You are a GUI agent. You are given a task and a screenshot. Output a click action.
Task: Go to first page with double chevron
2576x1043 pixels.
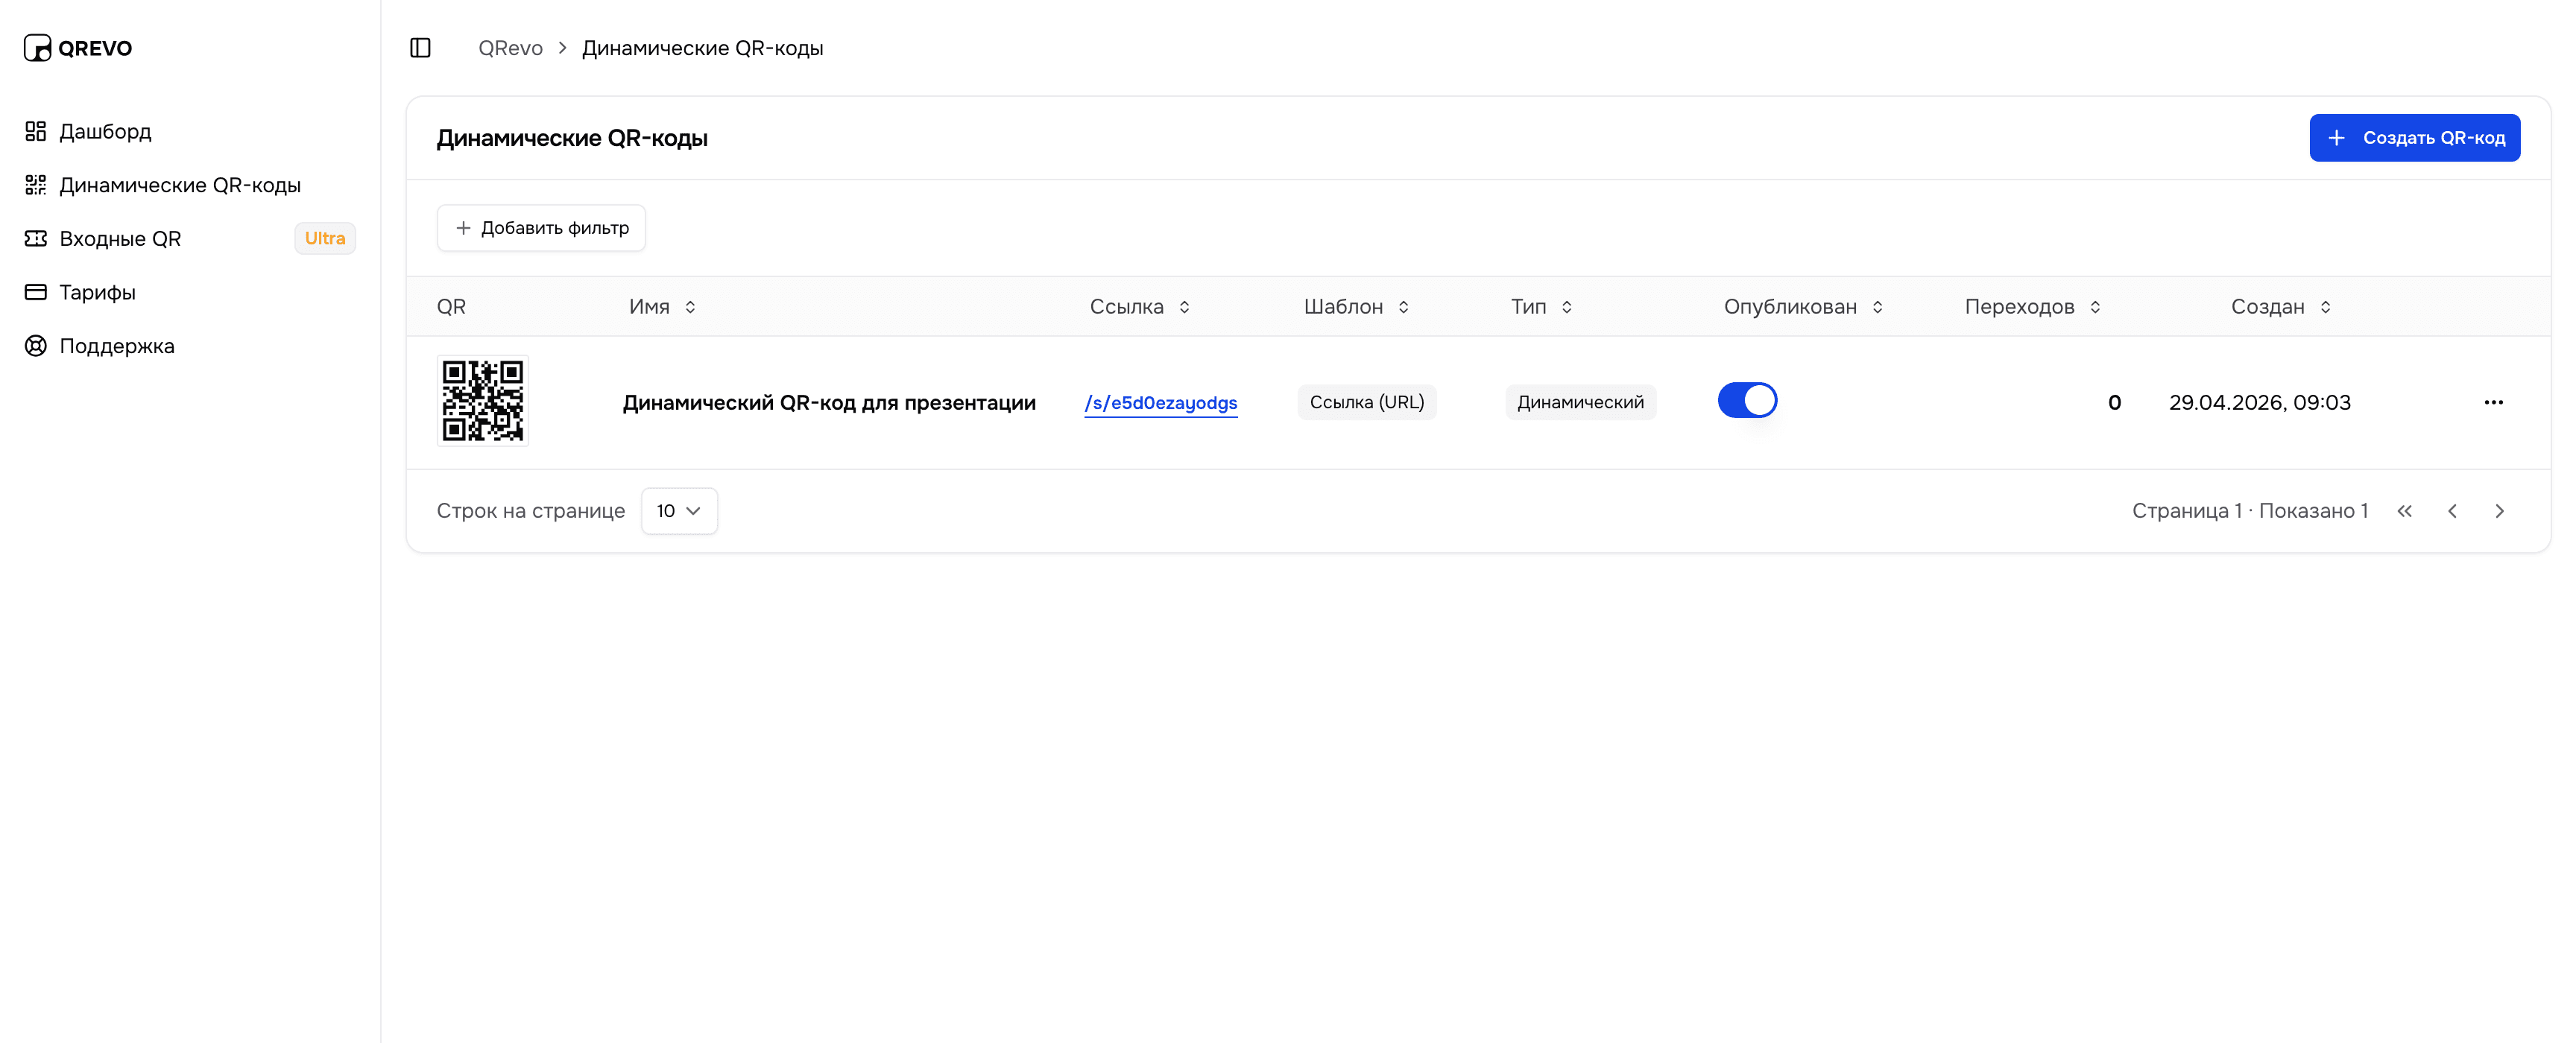tap(2404, 510)
